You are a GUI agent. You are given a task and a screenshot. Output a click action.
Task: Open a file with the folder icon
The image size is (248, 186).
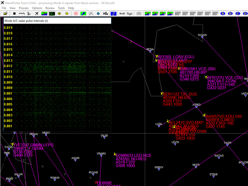click(x=5, y=14)
